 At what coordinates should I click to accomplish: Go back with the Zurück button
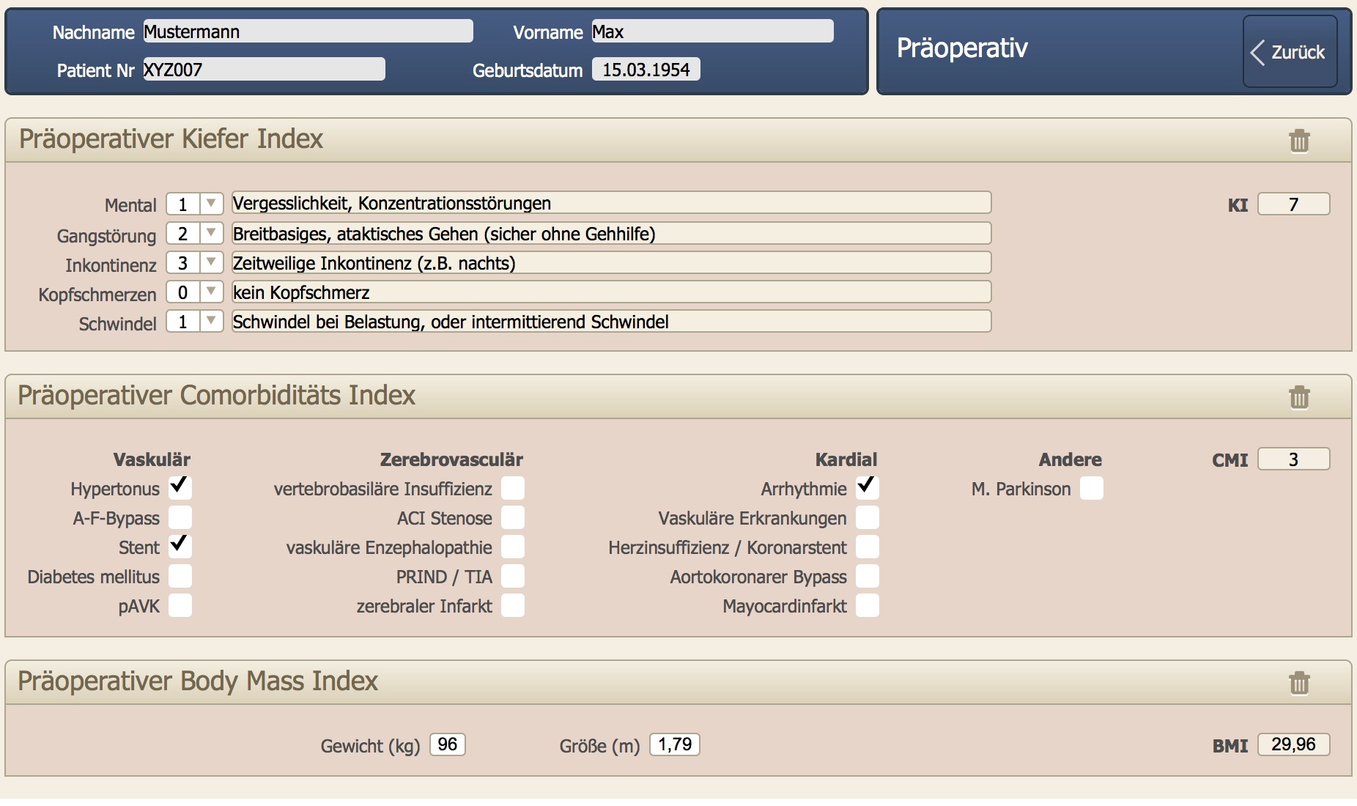tap(1290, 52)
